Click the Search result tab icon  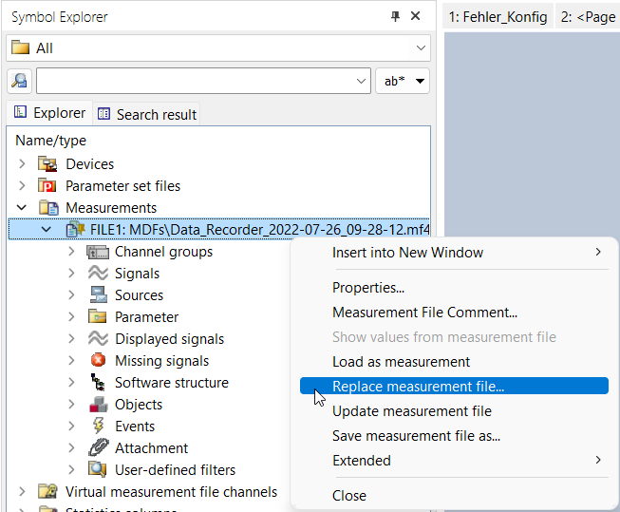click(x=103, y=114)
